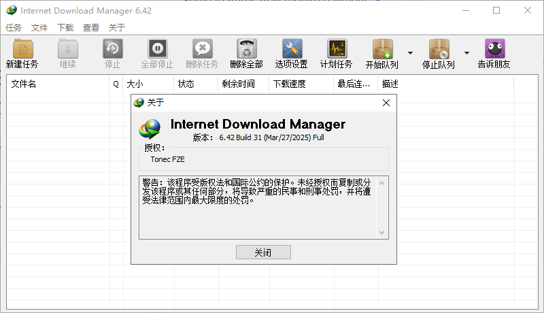544x313 pixels.
Task: Expand the 停止队列 dropdown arrow
Action: click(x=466, y=53)
